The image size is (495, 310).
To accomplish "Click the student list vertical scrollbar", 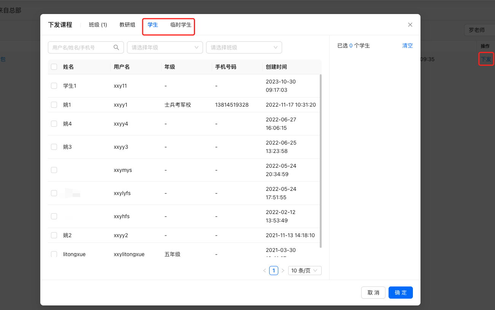I will (320, 161).
